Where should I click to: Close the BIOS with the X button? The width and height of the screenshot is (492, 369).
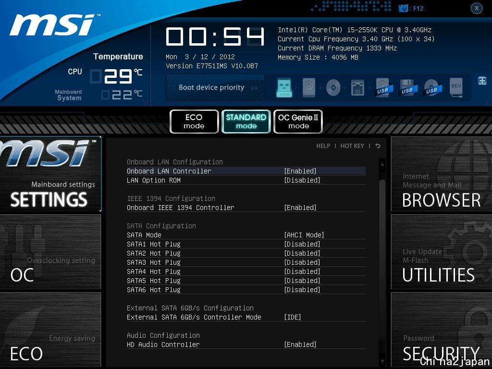pyautogui.click(x=477, y=9)
